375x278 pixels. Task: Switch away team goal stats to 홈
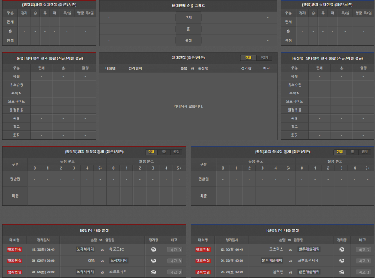pyautogui.click(x=351, y=151)
